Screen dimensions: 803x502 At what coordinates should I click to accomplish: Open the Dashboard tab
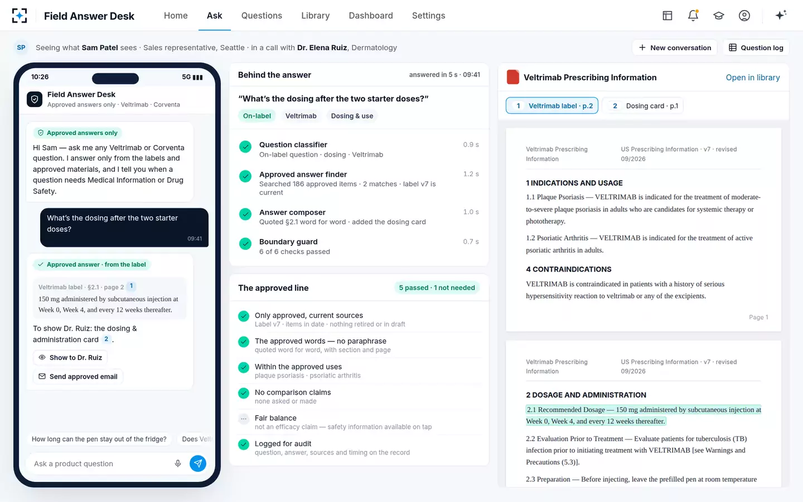click(371, 16)
